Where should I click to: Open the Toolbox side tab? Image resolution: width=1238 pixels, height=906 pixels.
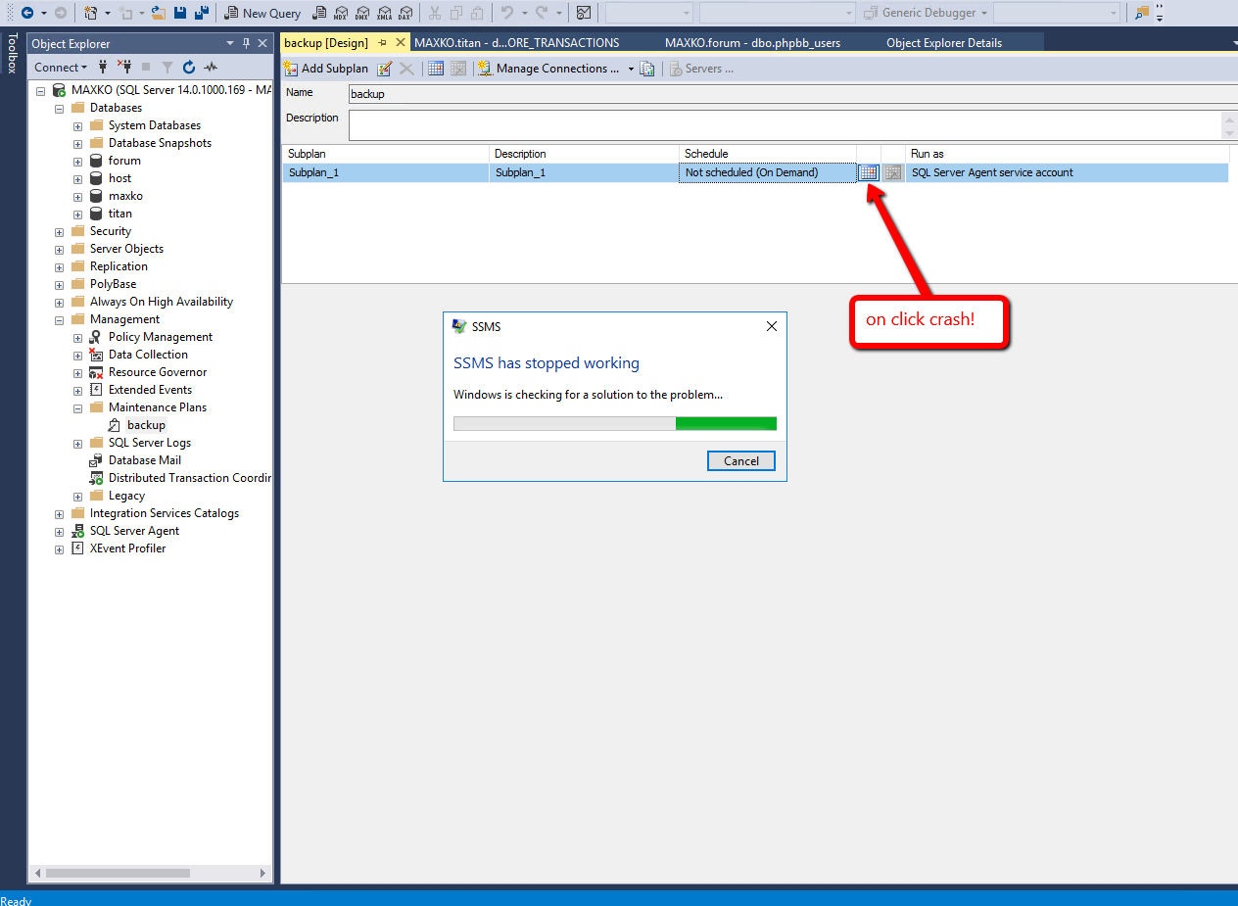[12, 52]
